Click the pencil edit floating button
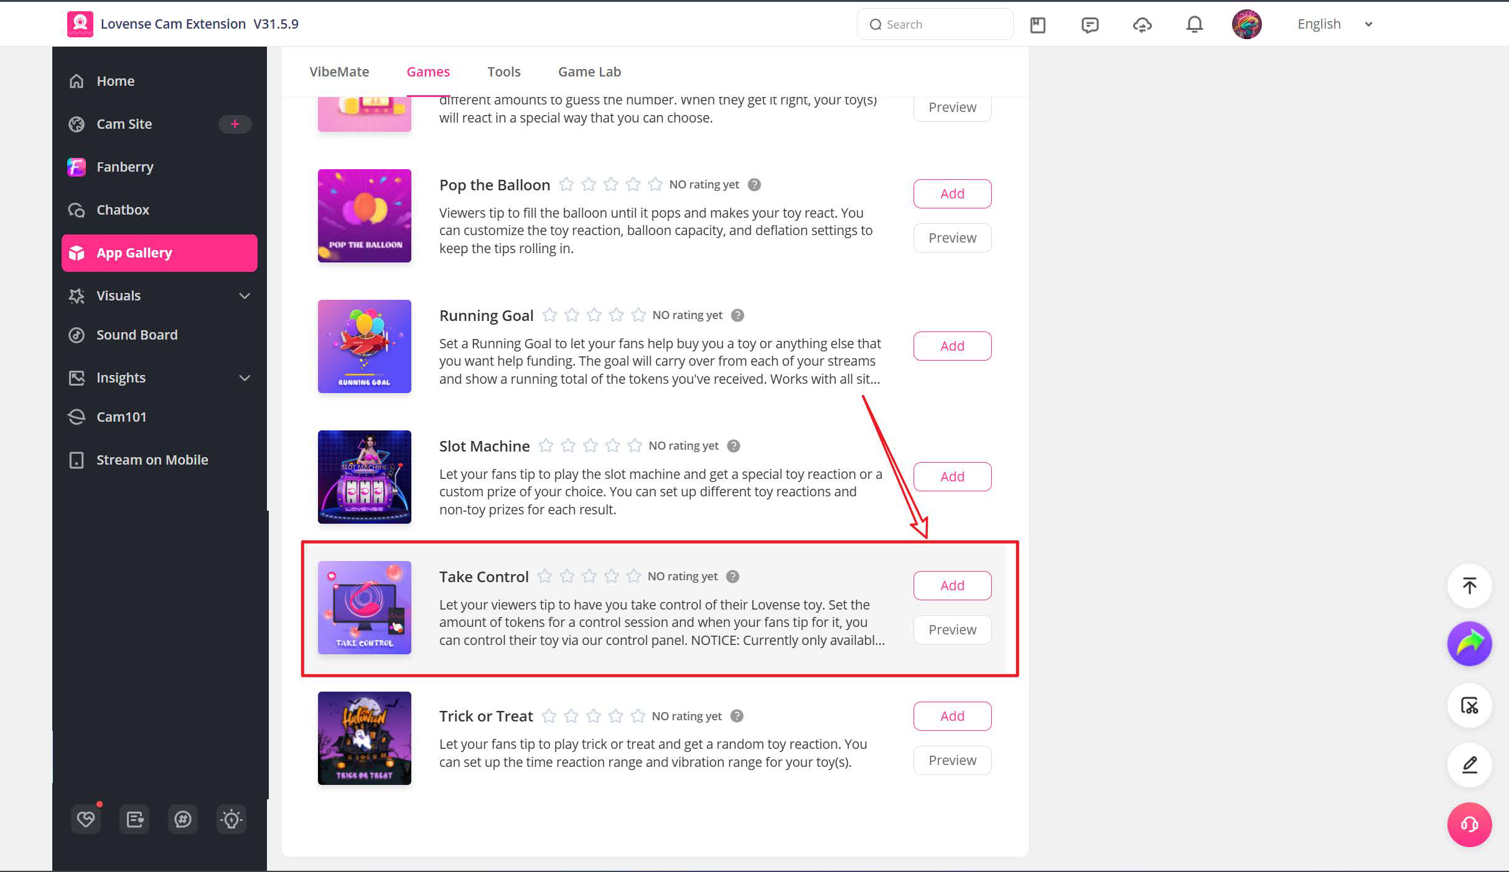The image size is (1509, 872). [x=1470, y=764]
